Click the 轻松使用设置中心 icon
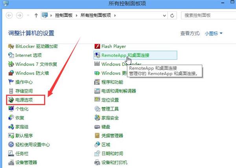The width and height of the screenshot is (236, 168). point(11,144)
